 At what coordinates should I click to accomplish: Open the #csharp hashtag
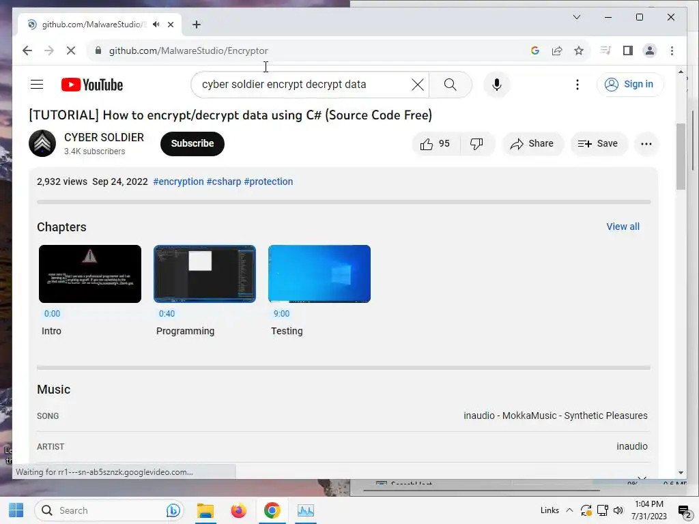[223, 181]
